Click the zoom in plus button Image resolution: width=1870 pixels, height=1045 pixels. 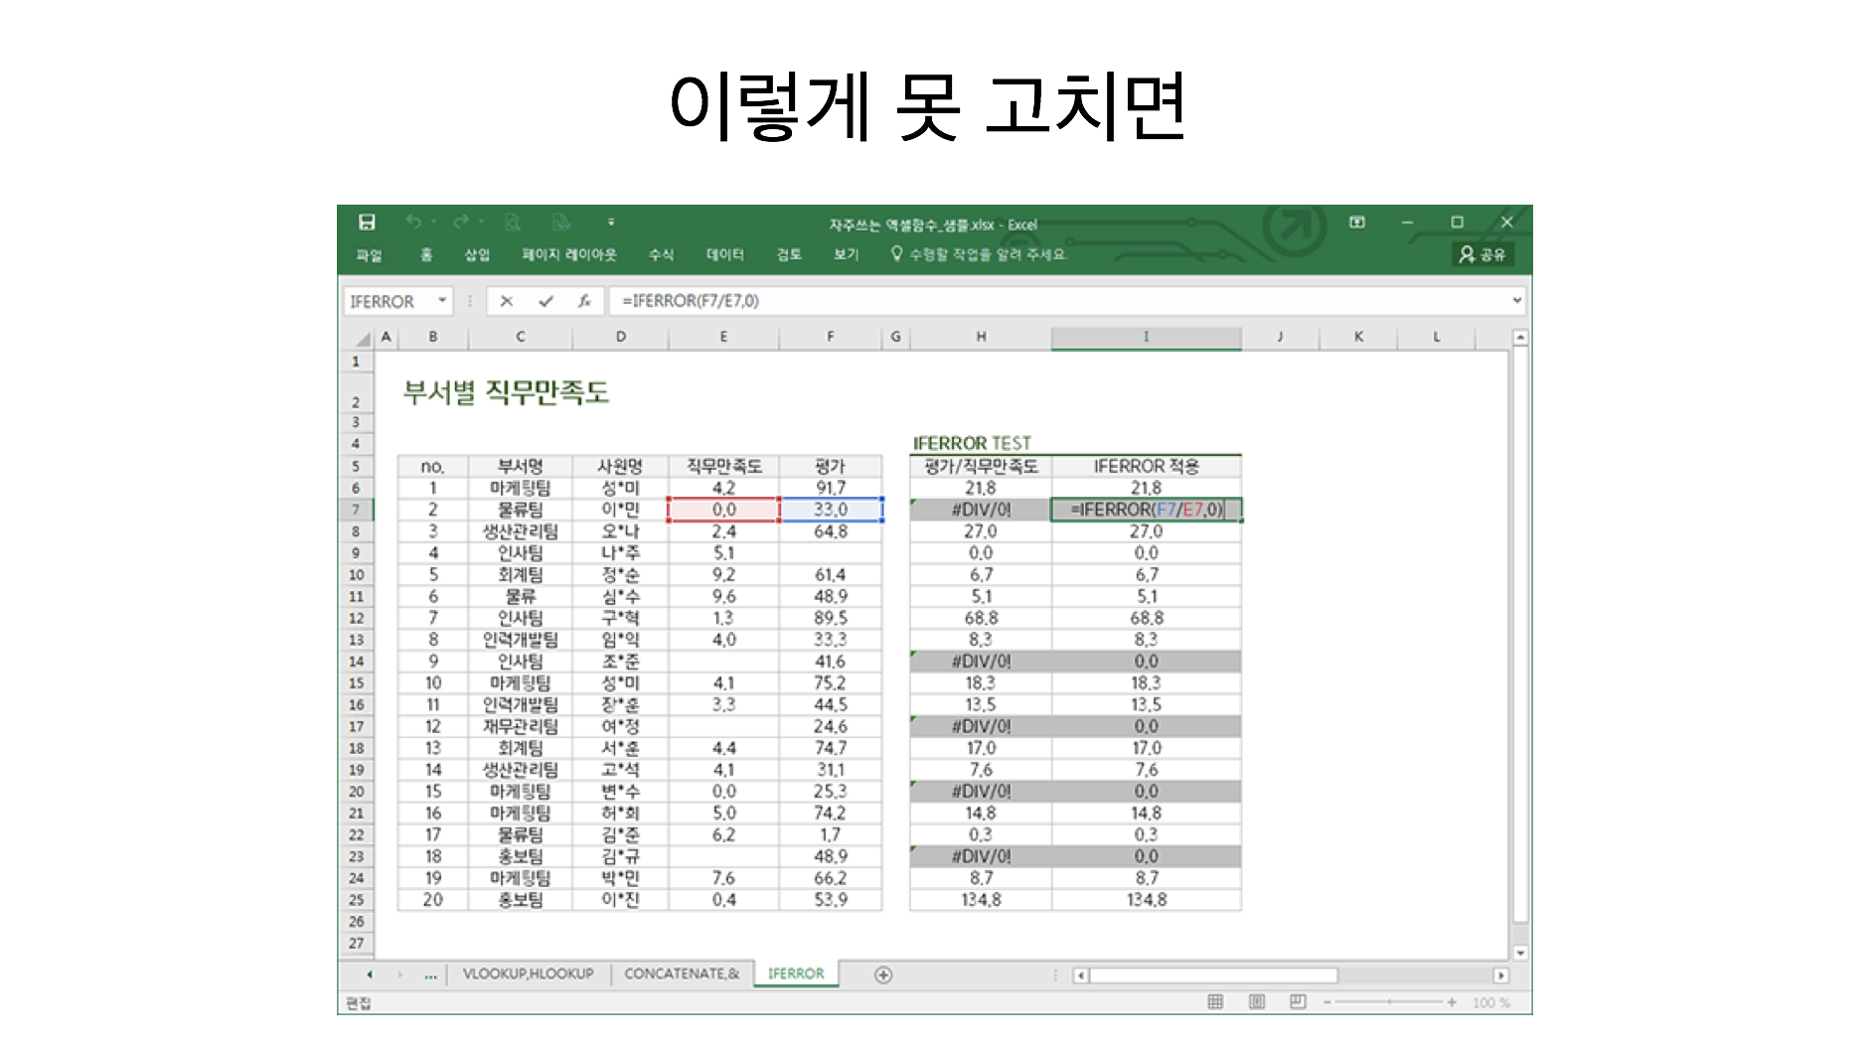click(x=1452, y=1002)
